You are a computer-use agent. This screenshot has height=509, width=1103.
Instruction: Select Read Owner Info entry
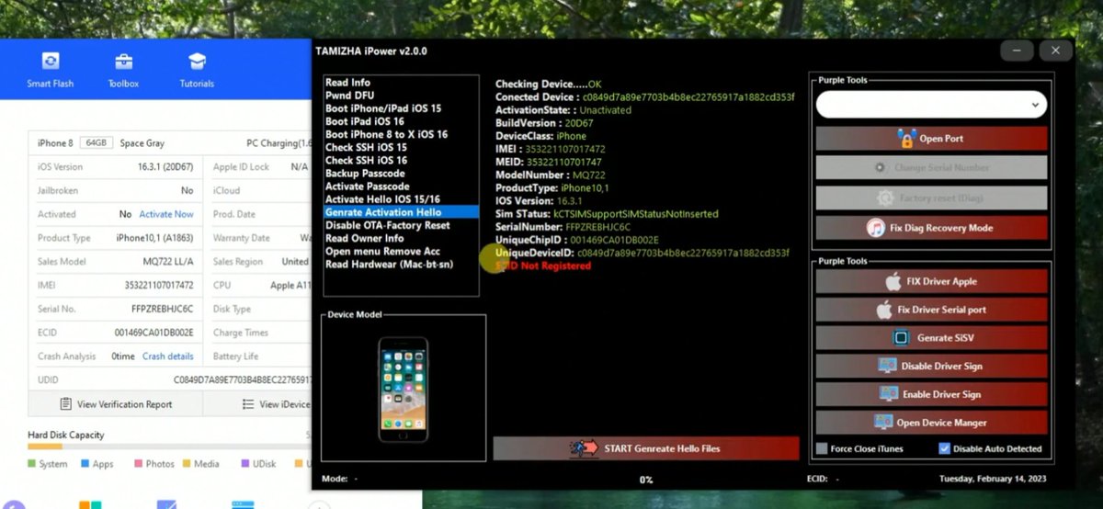pos(401,238)
